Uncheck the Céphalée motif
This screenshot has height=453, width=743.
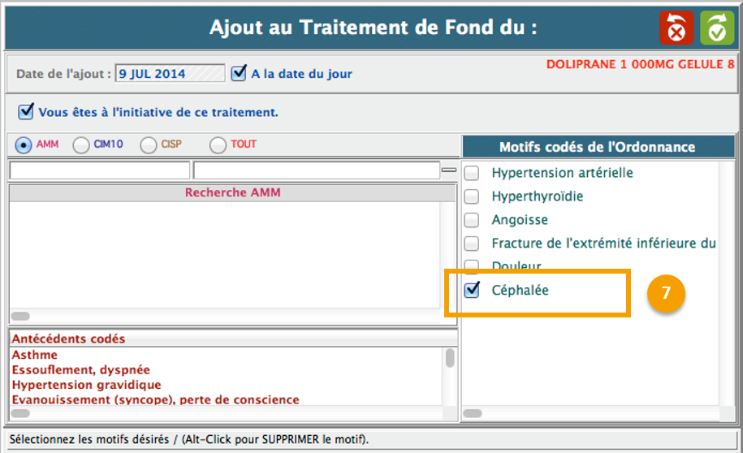pos(472,290)
